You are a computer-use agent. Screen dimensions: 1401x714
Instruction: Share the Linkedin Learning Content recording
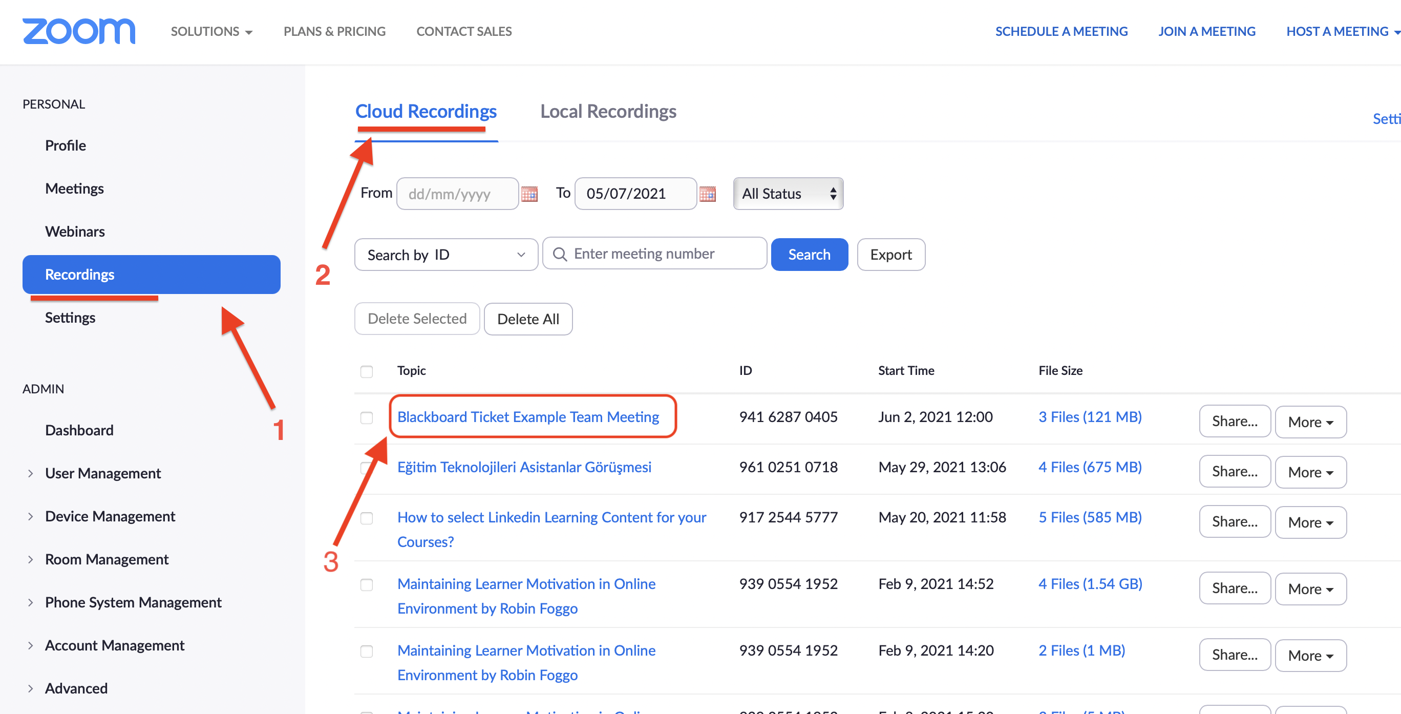tap(1235, 521)
